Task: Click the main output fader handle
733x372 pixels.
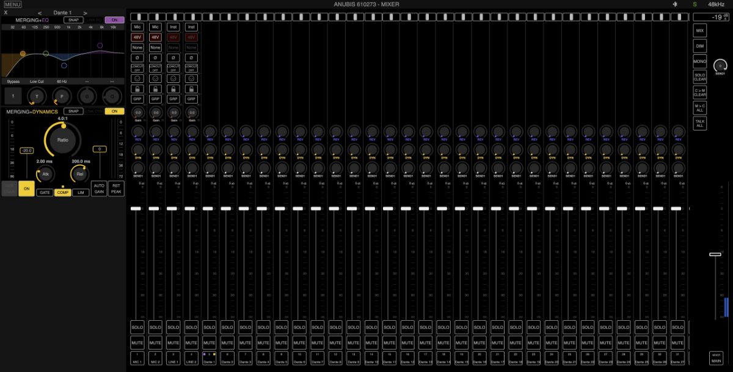Action: (x=715, y=254)
